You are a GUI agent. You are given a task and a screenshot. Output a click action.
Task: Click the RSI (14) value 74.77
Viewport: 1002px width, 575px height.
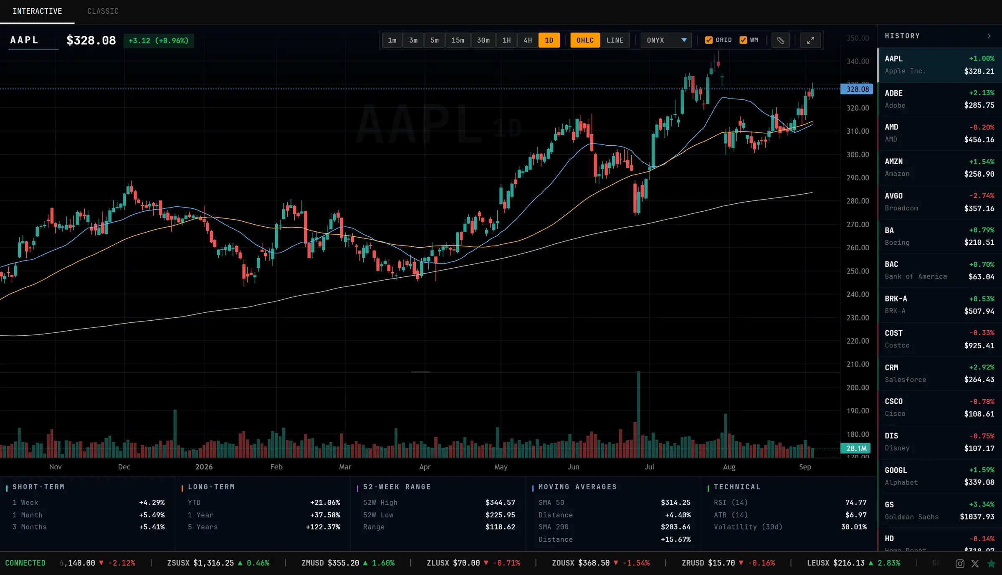coord(856,502)
